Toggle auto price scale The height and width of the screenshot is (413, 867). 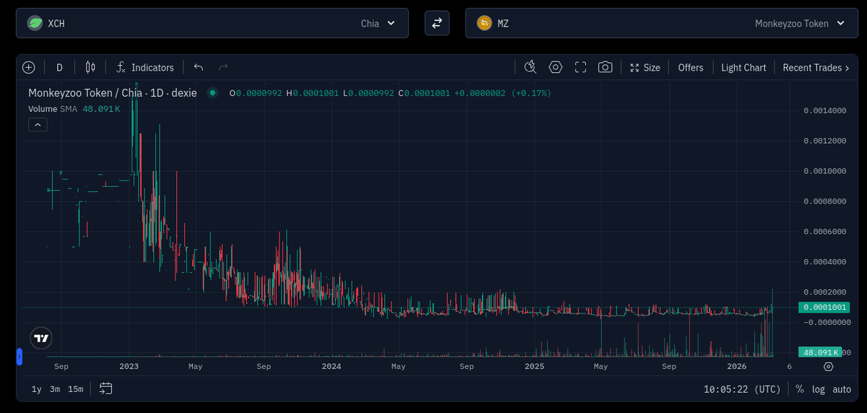point(842,389)
